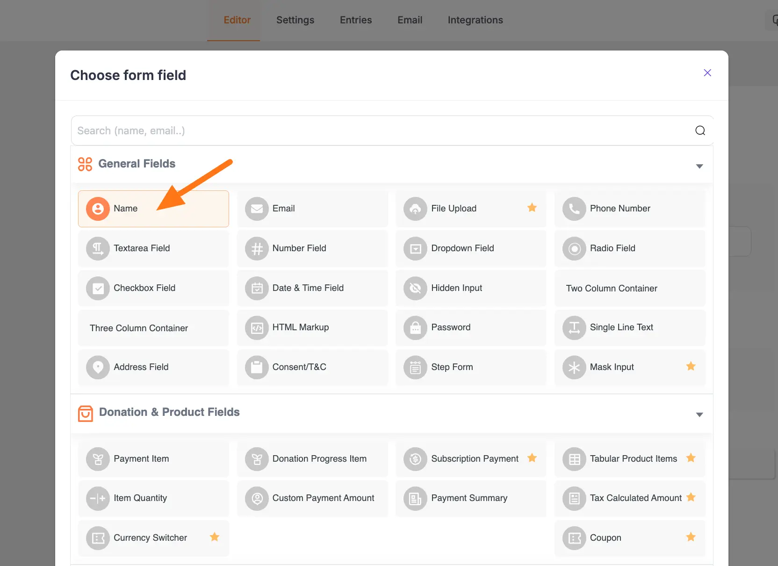Viewport: 778px width, 566px height.
Task: Switch to the Entries tab
Action: coord(356,20)
